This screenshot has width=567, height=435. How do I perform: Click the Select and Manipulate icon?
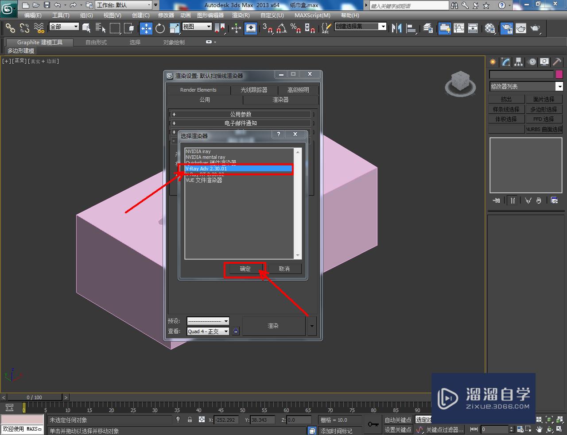(x=237, y=28)
